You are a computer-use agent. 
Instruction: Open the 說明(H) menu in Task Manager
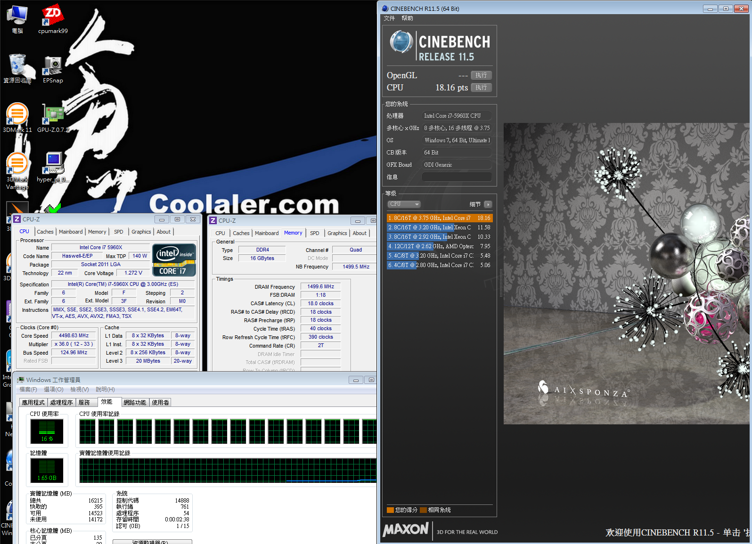tap(105, 390)
